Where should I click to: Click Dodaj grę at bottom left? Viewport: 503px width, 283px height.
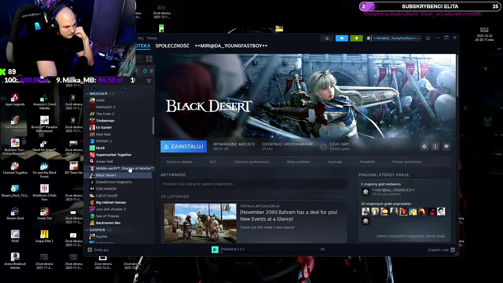98,250
